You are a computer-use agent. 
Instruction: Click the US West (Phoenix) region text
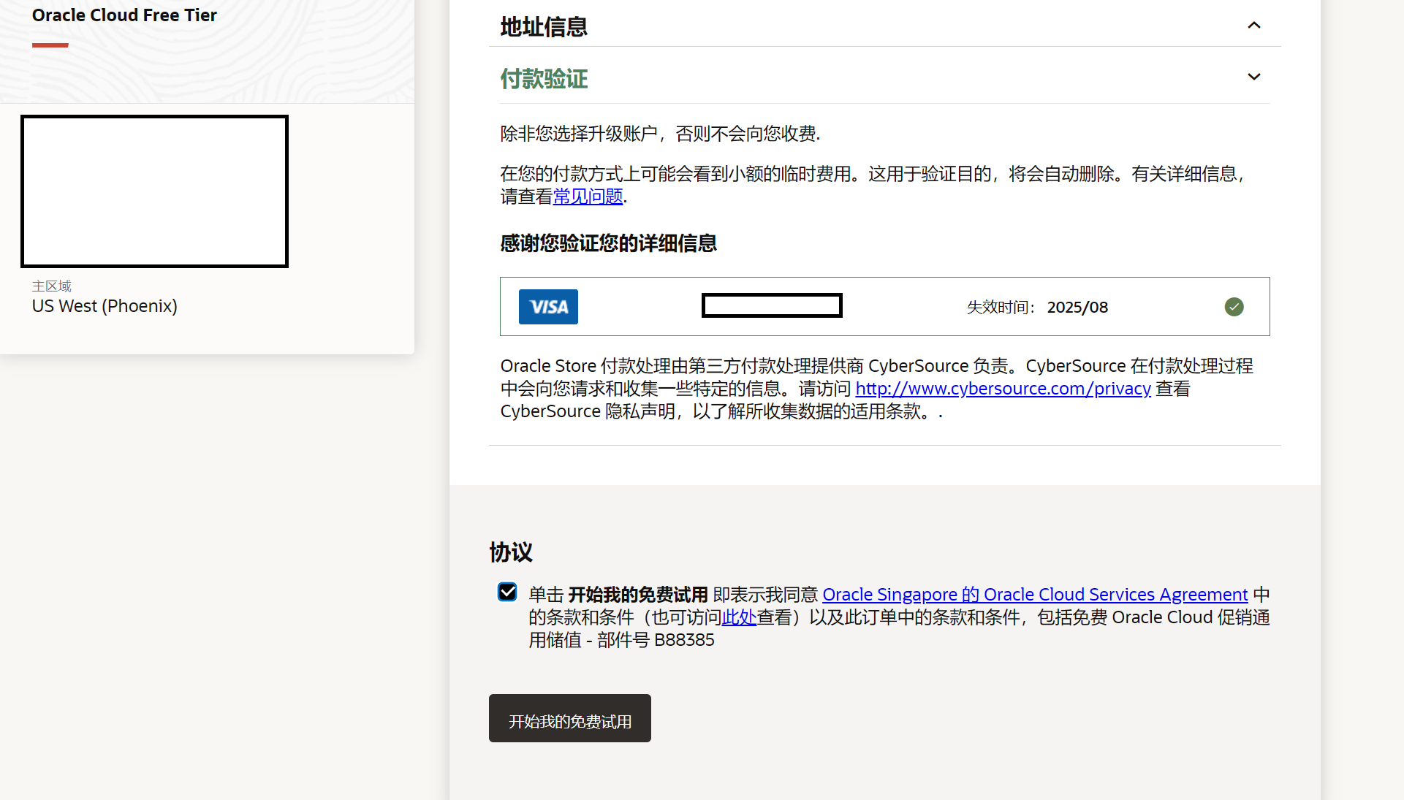click(105, 306)
